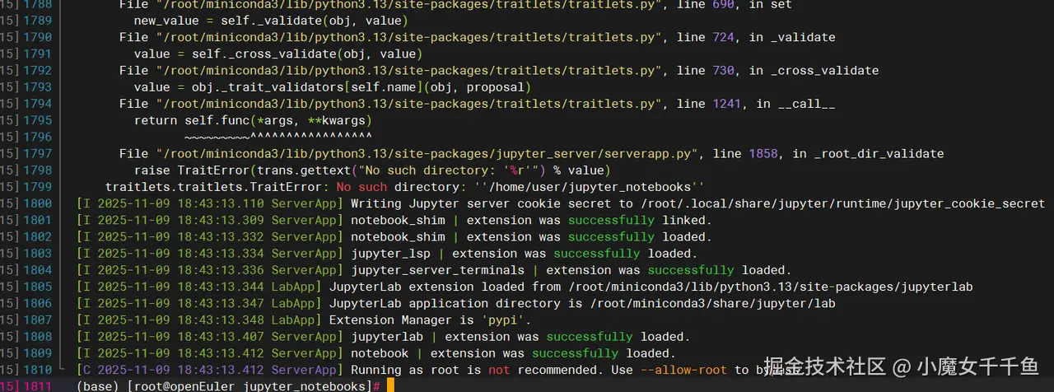The width and height of the screenshot is (1054, 392).
Task: Select line number 1800 in the gutter
Action: 37,203
